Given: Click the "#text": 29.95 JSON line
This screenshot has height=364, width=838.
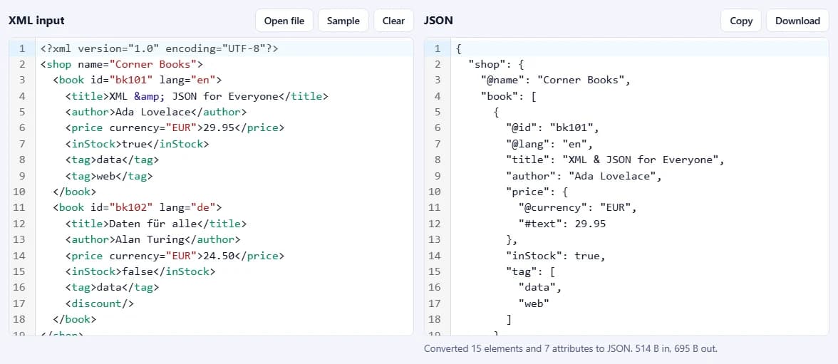Looking at the screenshot, I should [562, 224].
